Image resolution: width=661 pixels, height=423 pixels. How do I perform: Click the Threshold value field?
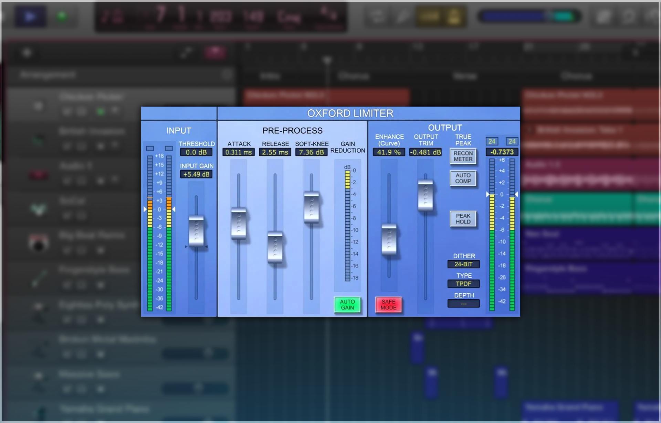coord(196,152)
